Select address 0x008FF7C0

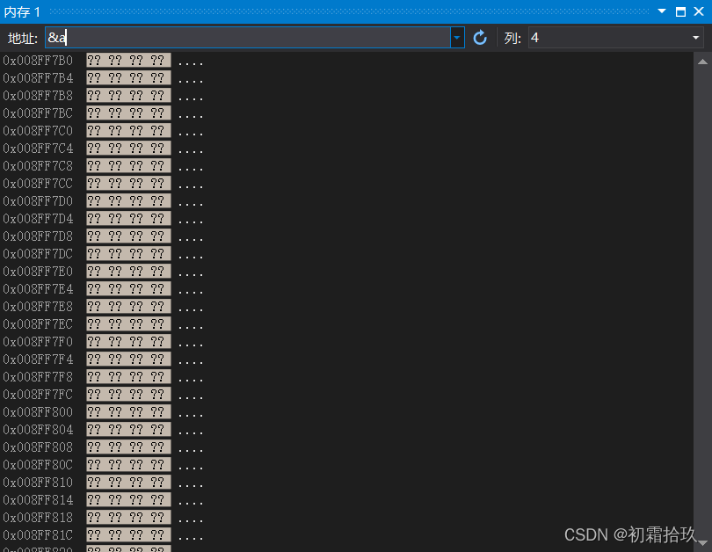click(x=38, y=131)
